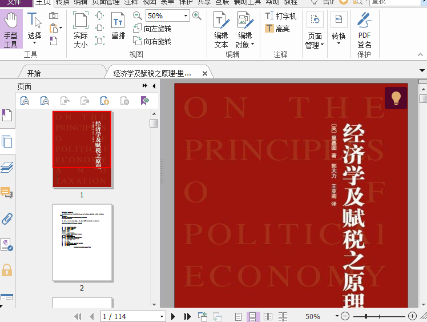Click the insert page icon in 页面 panel

point(104,101)
